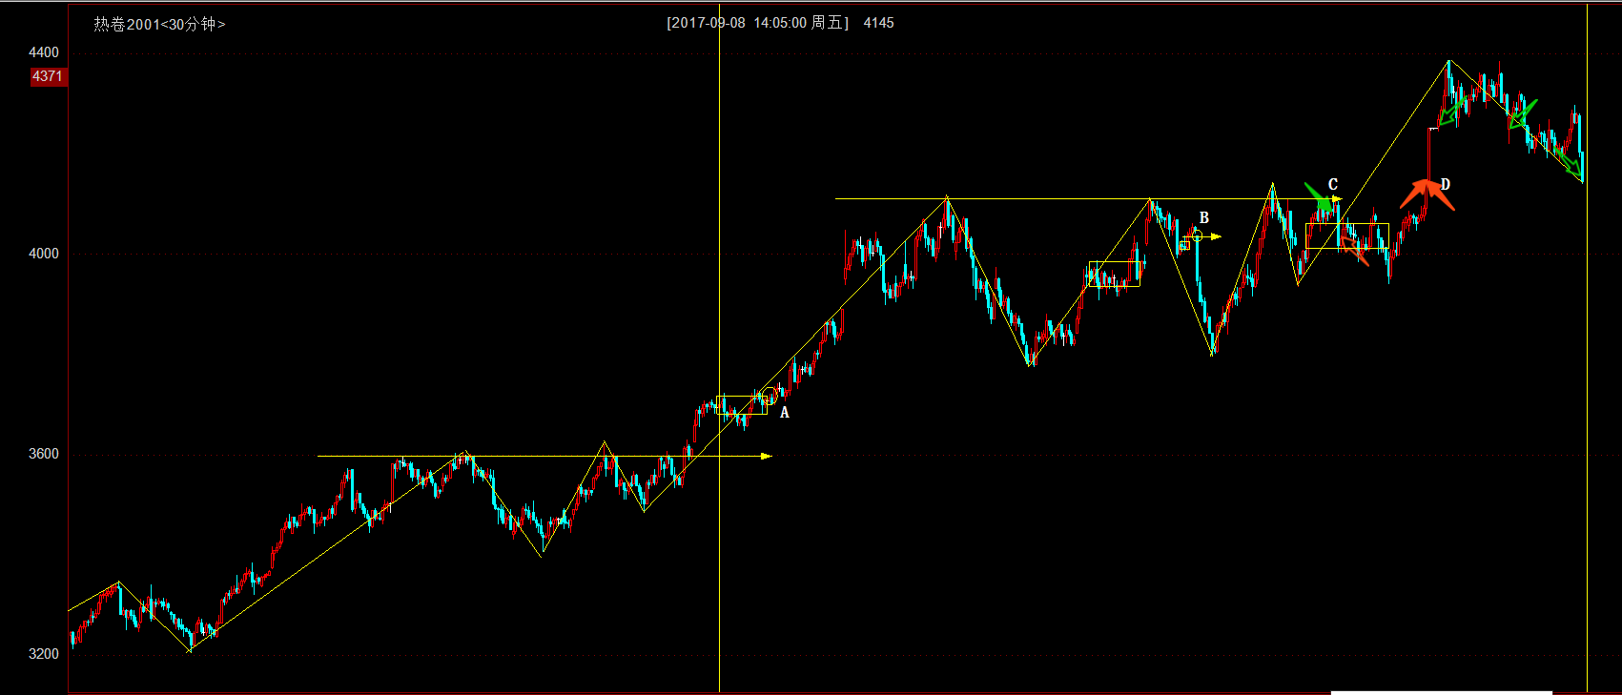Click the 3200 price axis label
The height and width of the screenshot is (695, 1622).
(x=44, y=654)
